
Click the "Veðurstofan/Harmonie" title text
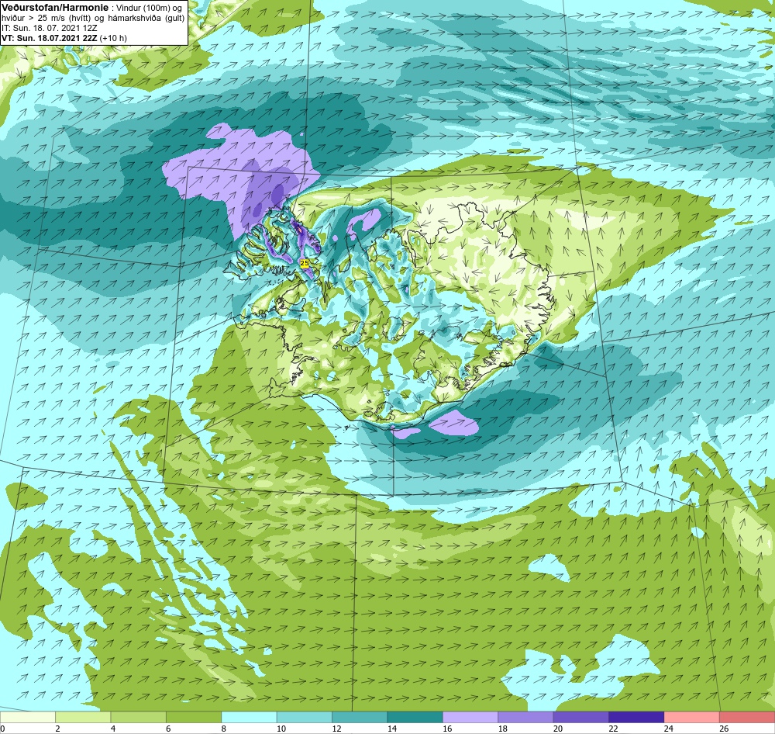tap(55, 8)
